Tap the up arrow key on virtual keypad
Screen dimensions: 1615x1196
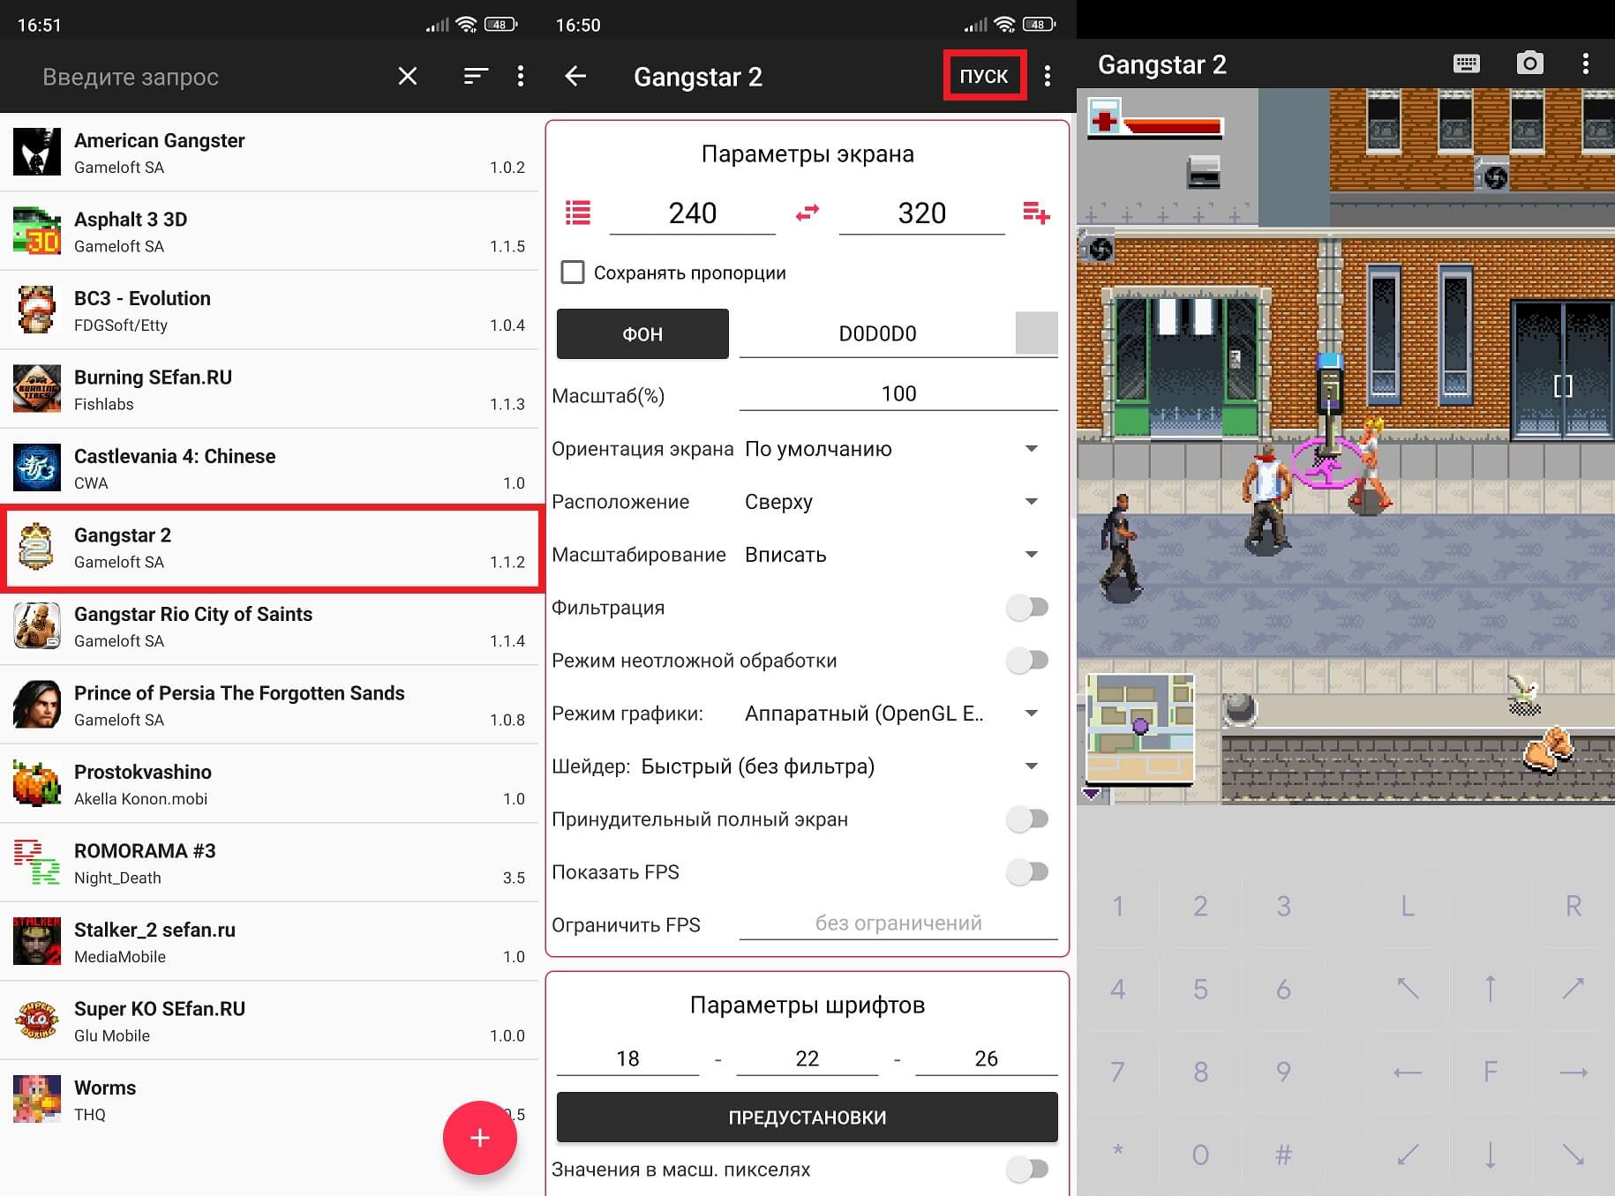[x=1491, y=989]
